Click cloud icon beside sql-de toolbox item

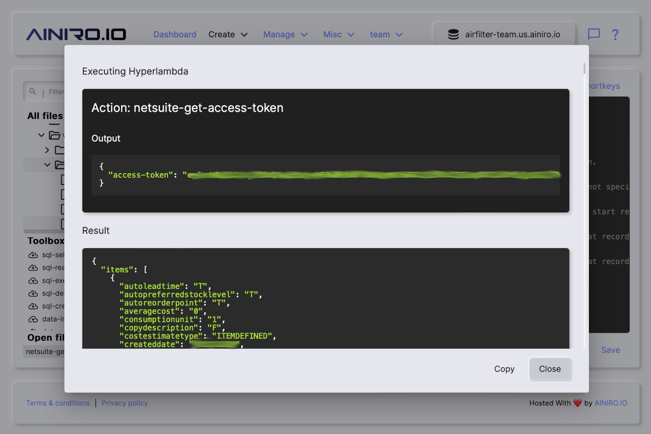coord(33,293)
